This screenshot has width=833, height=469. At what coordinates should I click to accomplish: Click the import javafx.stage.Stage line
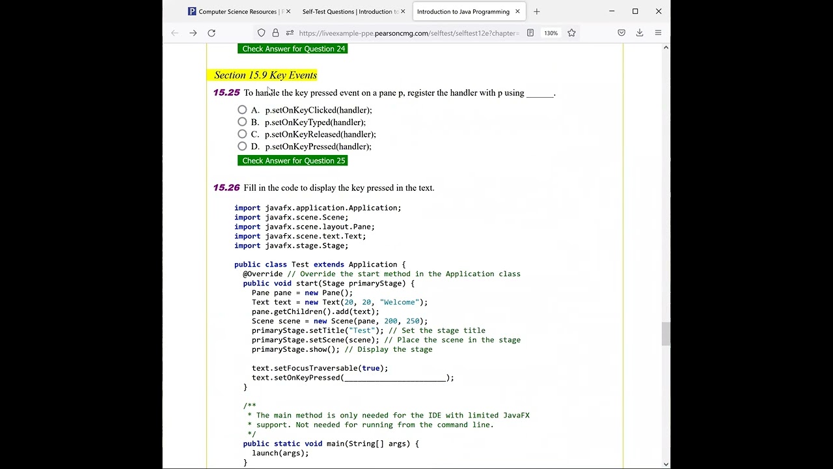[292, 246]
